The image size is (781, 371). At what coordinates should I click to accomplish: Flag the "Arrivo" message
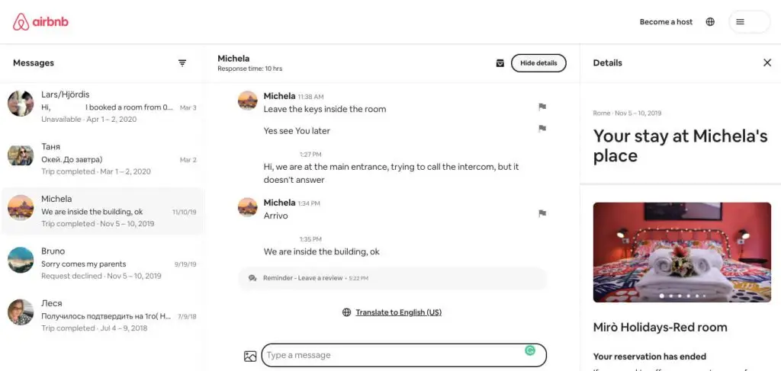(542, 214)
